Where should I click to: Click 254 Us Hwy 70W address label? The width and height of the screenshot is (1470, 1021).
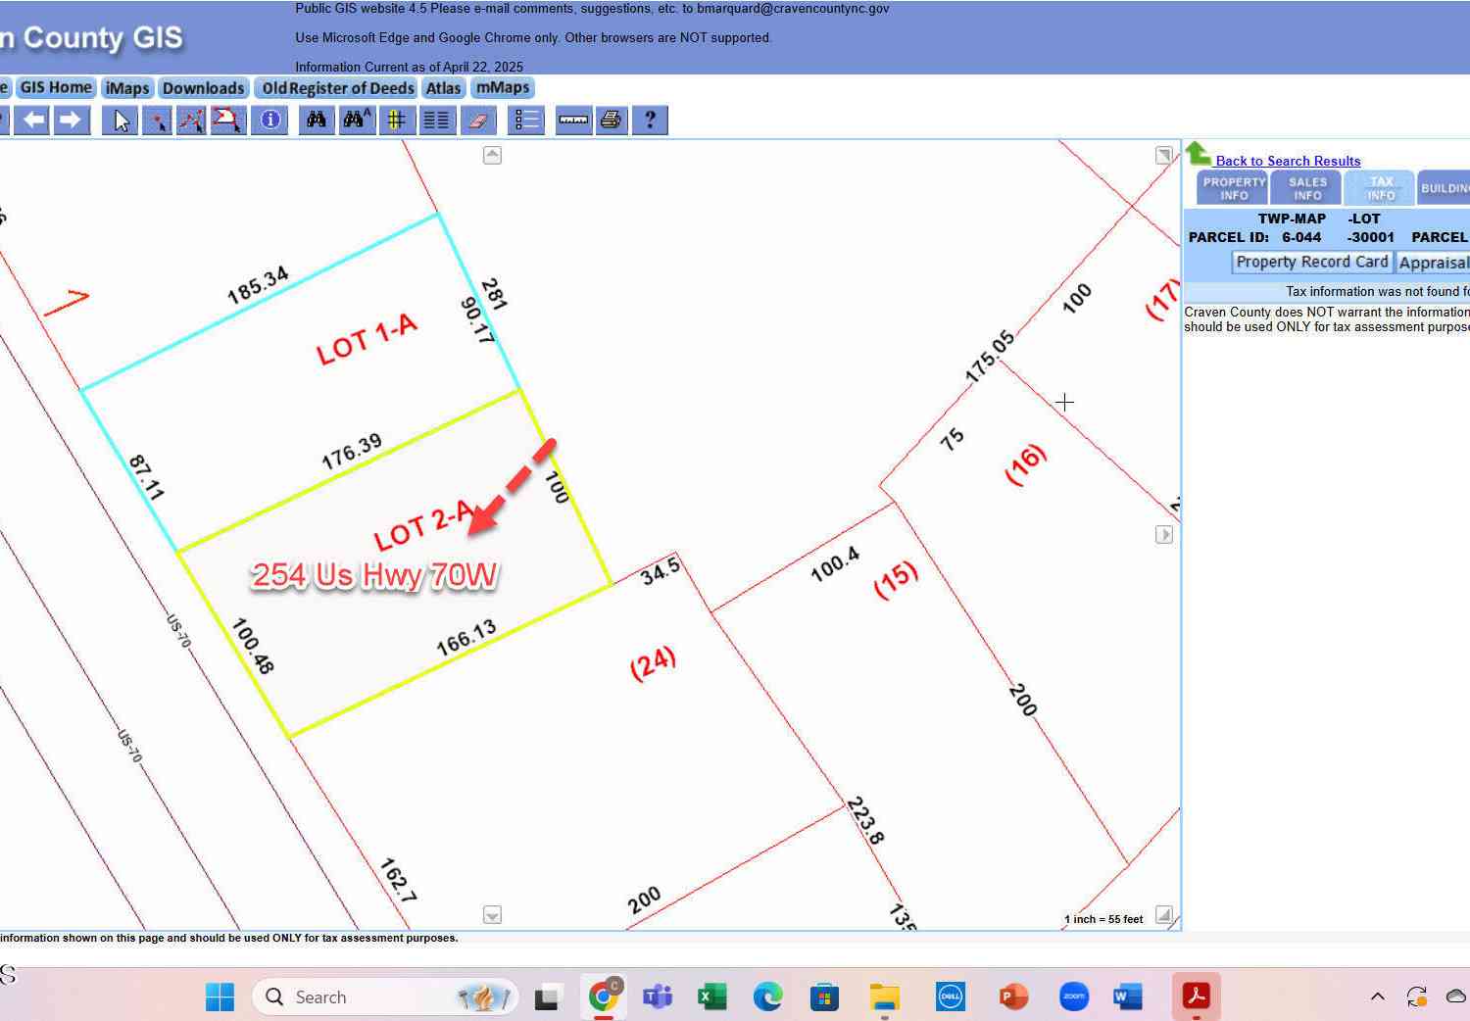[x=374, y=575]
